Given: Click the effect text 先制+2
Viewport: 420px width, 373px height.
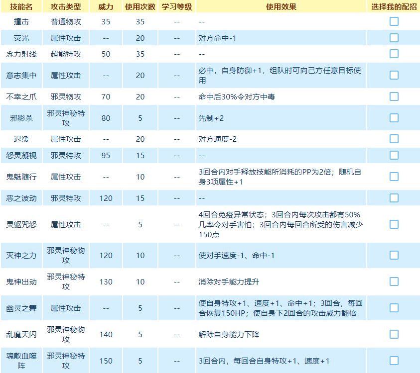Looking at the screenshot, I should click(x=211, y=118).
